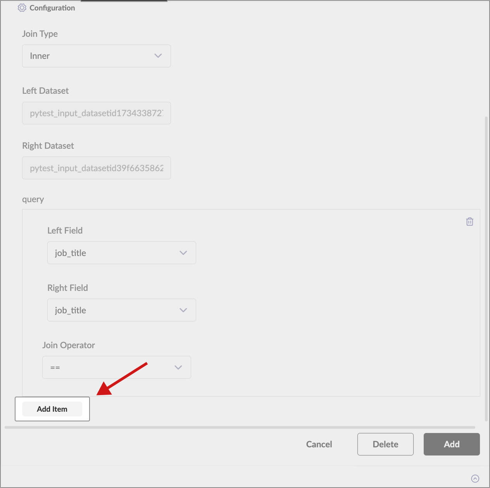Click the grey Add button
The height and width of the screenshot is (488, 490).
tap(452, 444)
